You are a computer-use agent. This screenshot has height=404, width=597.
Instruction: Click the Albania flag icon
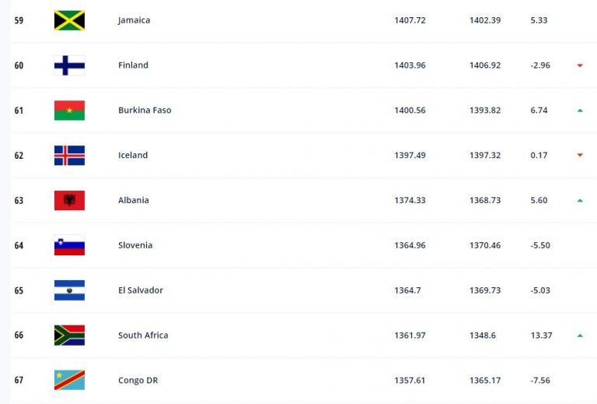click(x=69, y=200)
